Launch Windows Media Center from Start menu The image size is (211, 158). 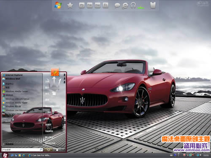pyautogui.click(x=15, y=91)
